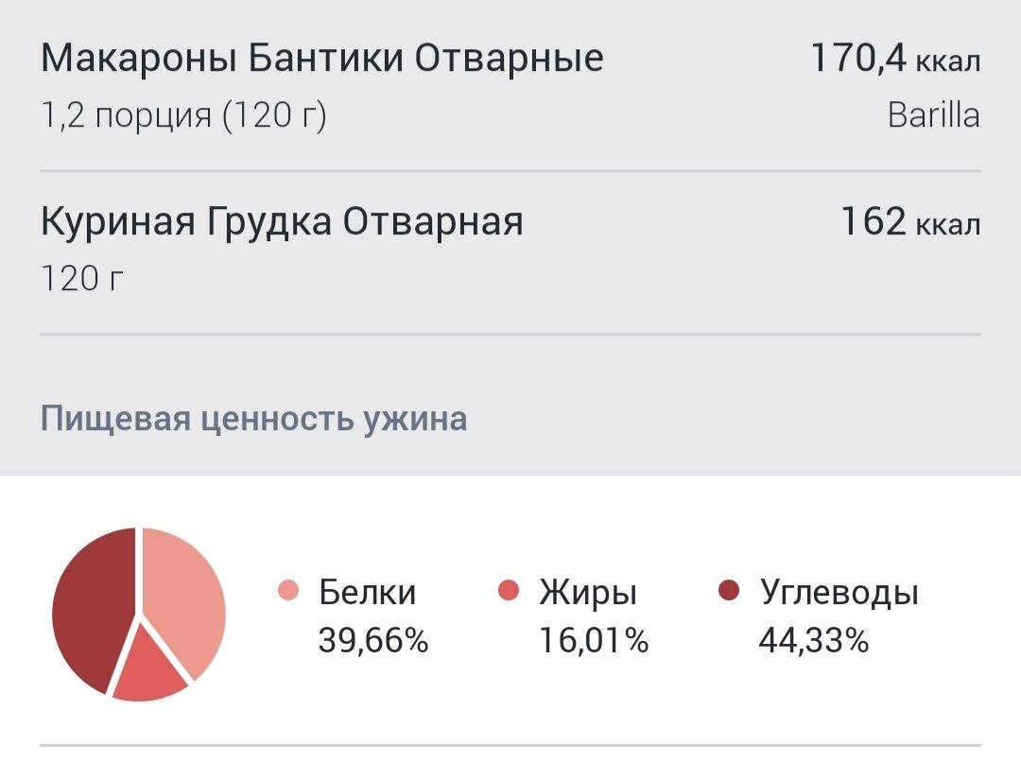The height and width of the screenshot is (763, 1021).
Task: Click the light pink Белки legend dot
Action: 287,591
